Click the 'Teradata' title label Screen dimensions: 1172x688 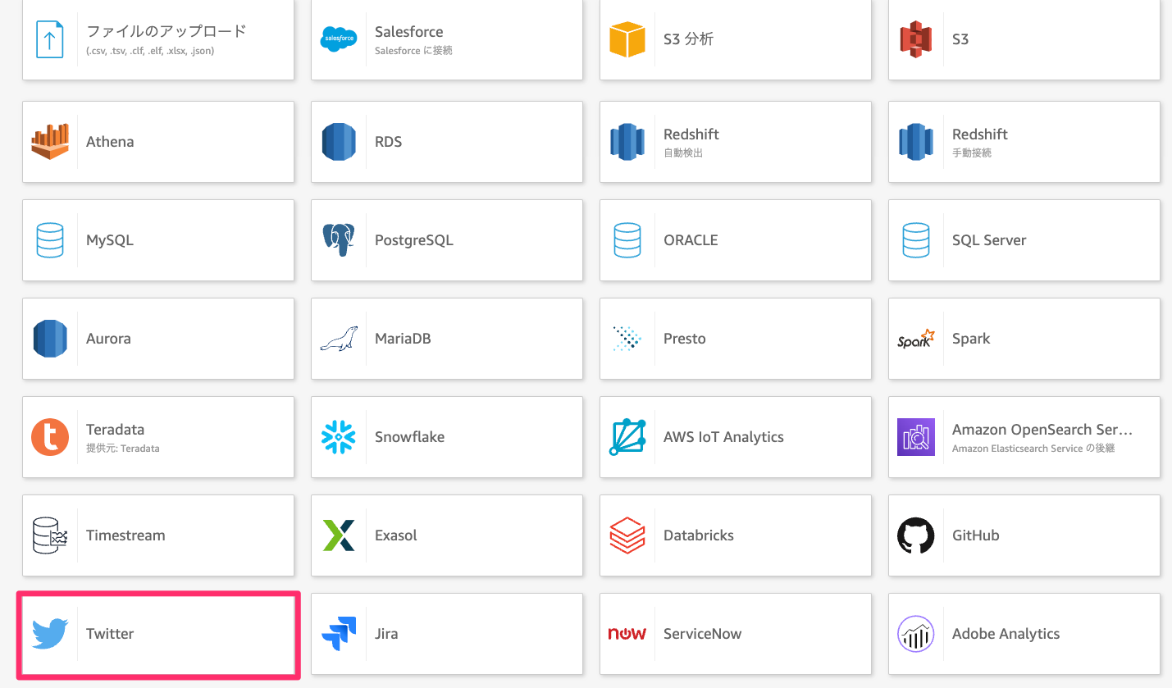pos(115,430)
